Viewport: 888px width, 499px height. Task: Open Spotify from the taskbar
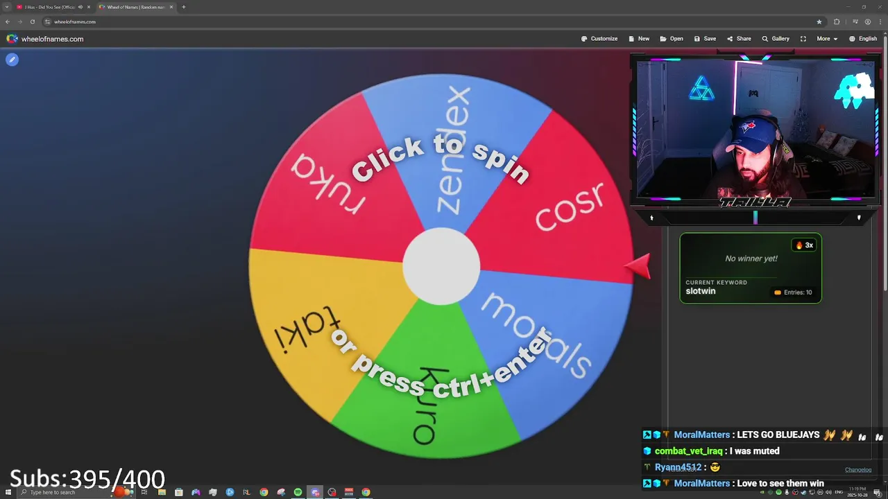click(298, 492)
